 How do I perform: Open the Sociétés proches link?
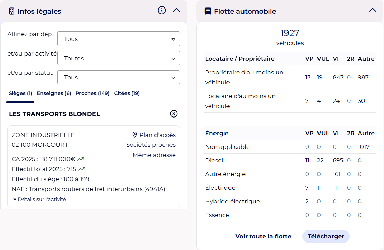click(151, 145)
